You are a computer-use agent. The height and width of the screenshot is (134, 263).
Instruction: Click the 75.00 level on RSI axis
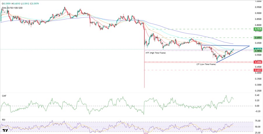tap(258, 121)
